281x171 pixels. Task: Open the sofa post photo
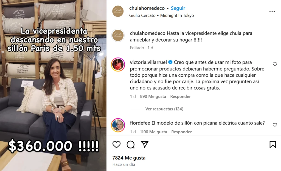pos(53,85)
